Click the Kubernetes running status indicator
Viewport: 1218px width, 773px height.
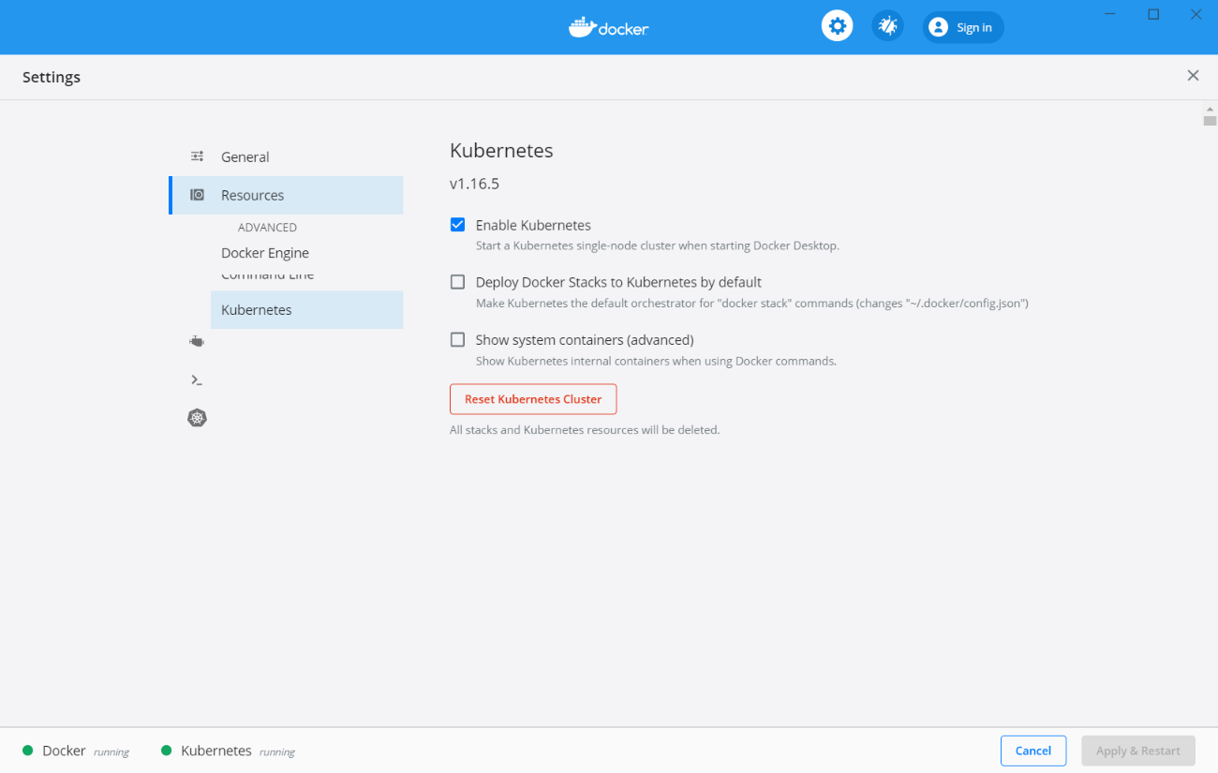pos(228,751)
